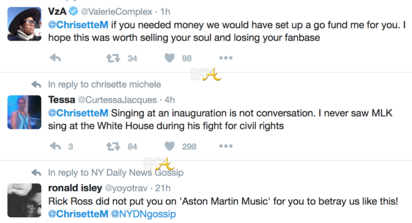
Task: Click @ChrisetteM mention in ronald isley's tweet
Action: (x=73, y=213)
